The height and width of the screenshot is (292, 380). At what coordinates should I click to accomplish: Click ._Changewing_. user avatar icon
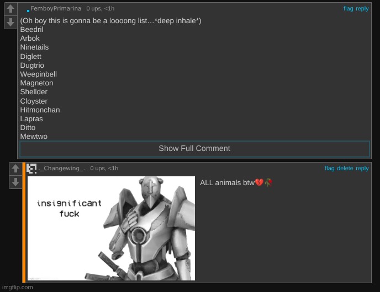[x=31, y=169]
